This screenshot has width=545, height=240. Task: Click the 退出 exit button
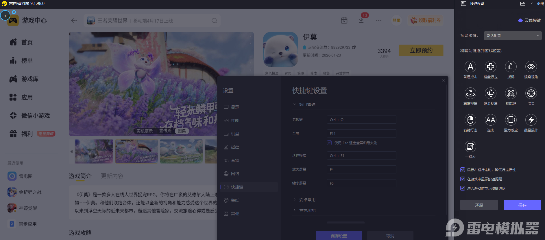point(537,4)
